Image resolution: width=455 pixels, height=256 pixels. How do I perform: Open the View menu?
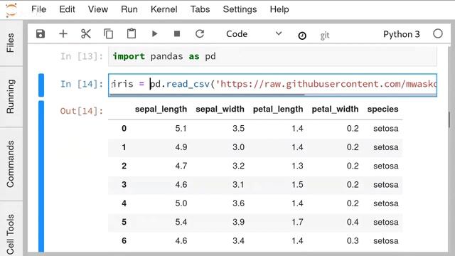pos(98,9)
